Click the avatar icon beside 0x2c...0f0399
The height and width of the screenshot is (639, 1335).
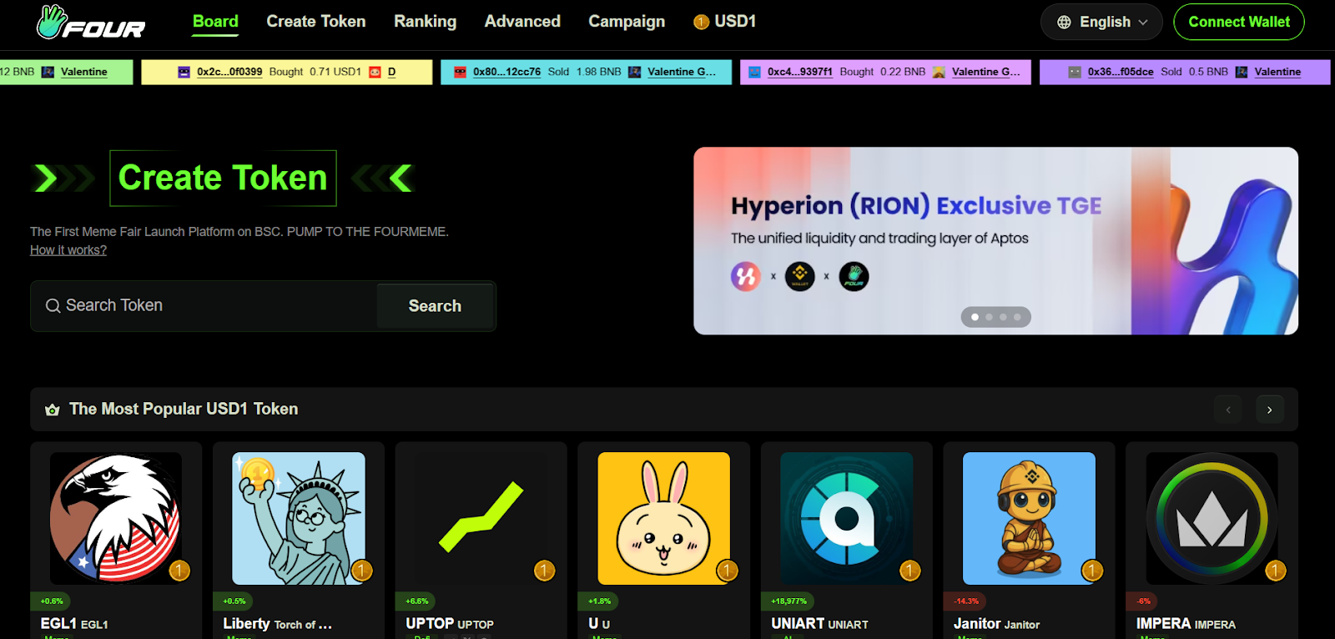pos(184,72)
